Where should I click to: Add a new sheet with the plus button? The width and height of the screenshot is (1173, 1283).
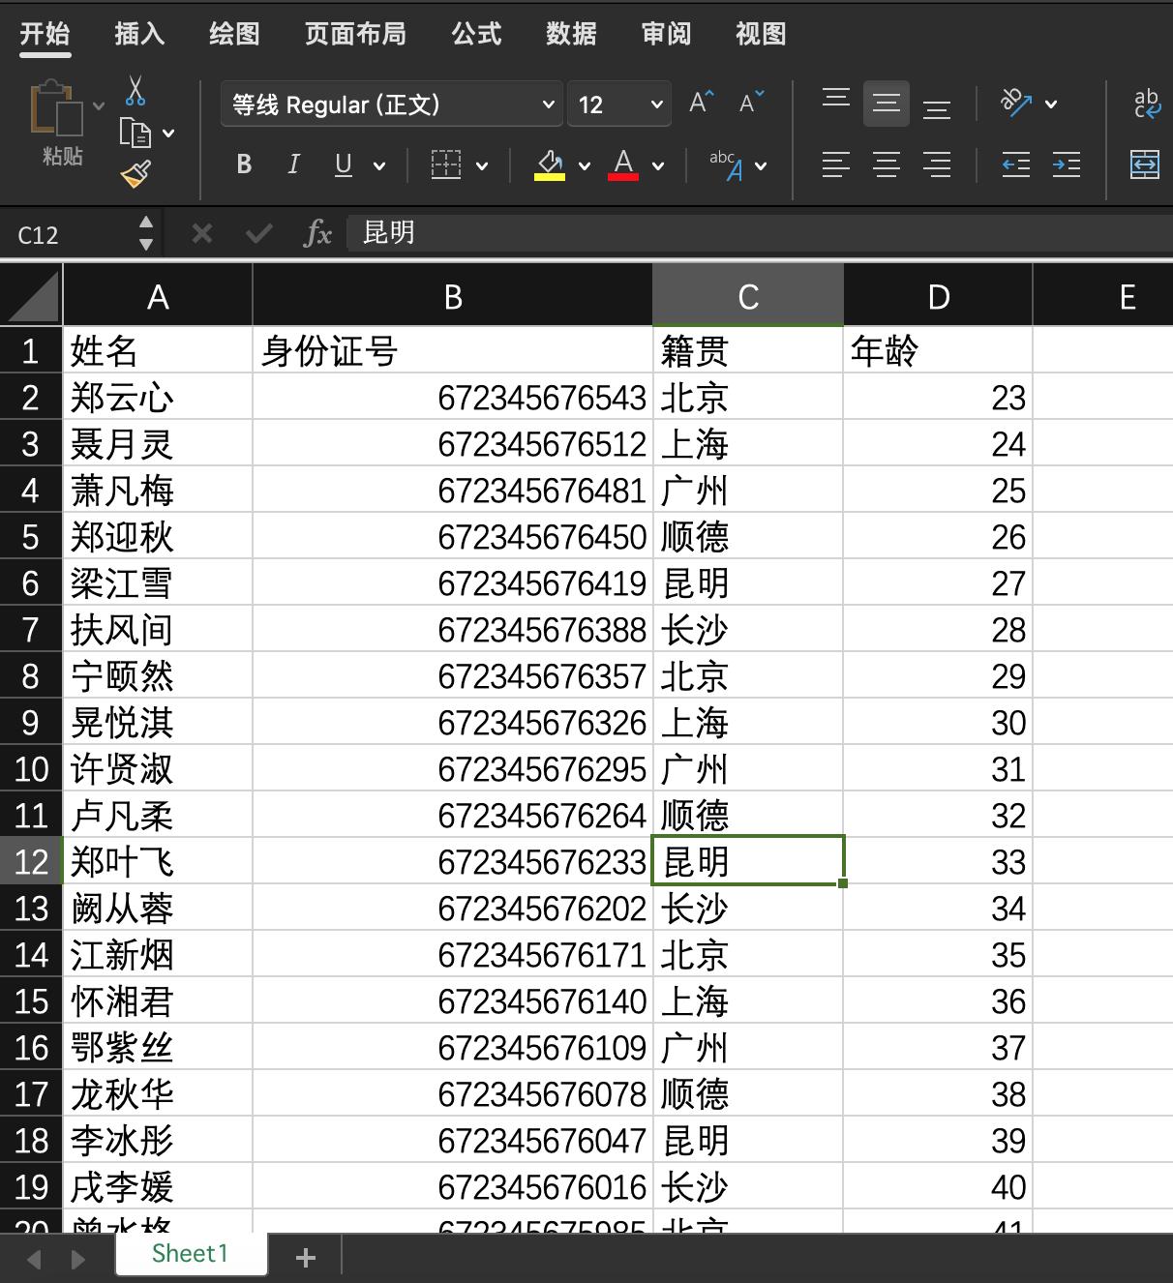306,1257
